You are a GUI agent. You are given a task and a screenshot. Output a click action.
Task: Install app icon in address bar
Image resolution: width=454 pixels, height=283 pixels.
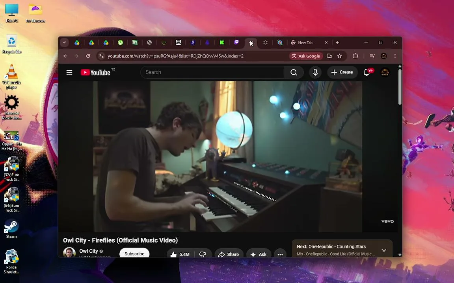point(329,56)
